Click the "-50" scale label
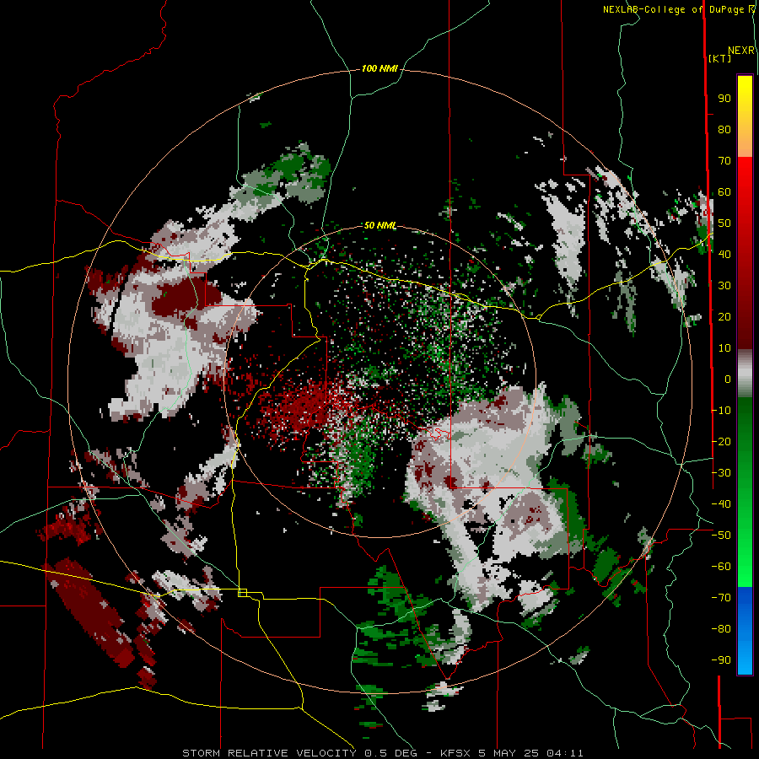This screenshot has height=759, width=759. click(x=721, y=536)
